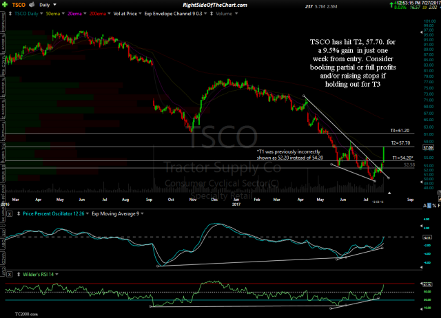Screen dimensions: 441x318
Task: Click the 52.58 price level label
Action: coord(409,165)
